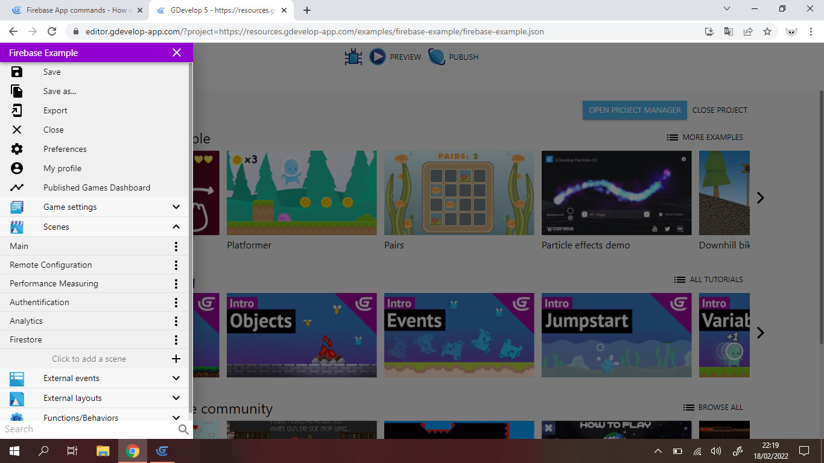824x463 pixels.
Task: Click the Close X icon in menu list
Action: tap(17, 130)
